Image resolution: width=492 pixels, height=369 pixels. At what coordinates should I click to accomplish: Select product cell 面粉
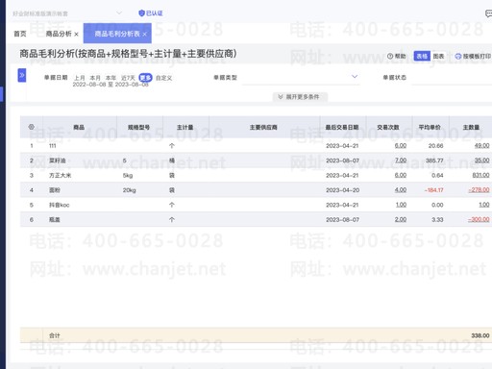coord(55,190)
